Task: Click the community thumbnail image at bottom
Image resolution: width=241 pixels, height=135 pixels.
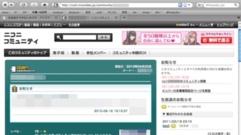Action: [x=135, y=133]
